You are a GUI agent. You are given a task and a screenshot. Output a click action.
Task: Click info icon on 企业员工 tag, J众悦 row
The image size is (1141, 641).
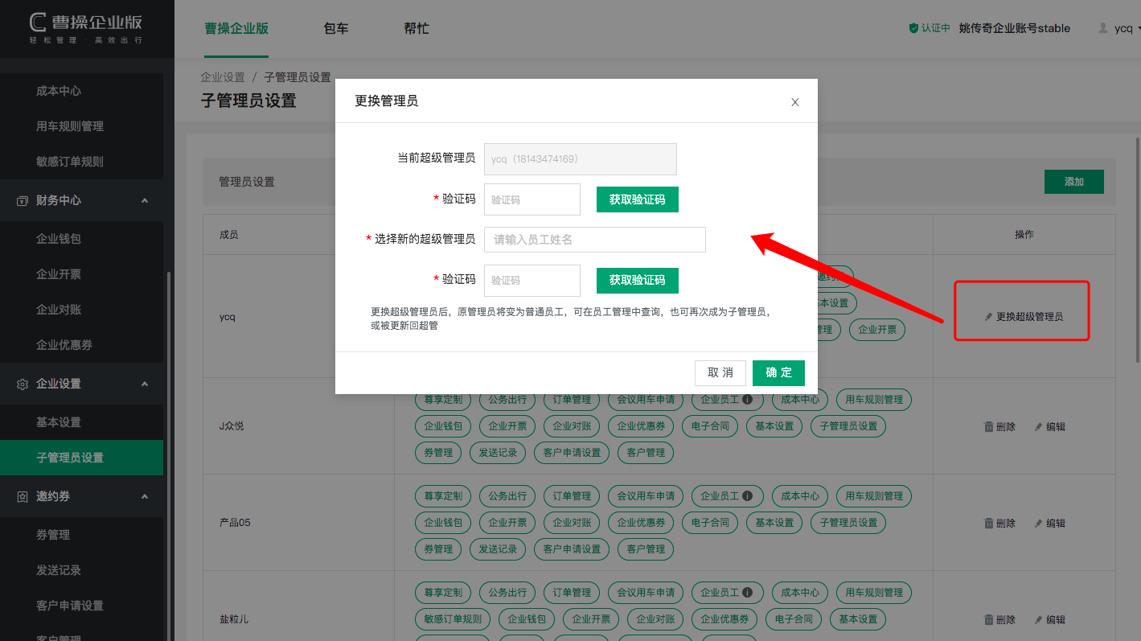[x=747, y=400]
